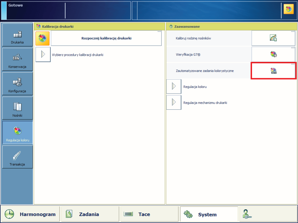The image size is (298, 223).
Task: Switch to the Harmonogram tab
Action: coord(30,214)
